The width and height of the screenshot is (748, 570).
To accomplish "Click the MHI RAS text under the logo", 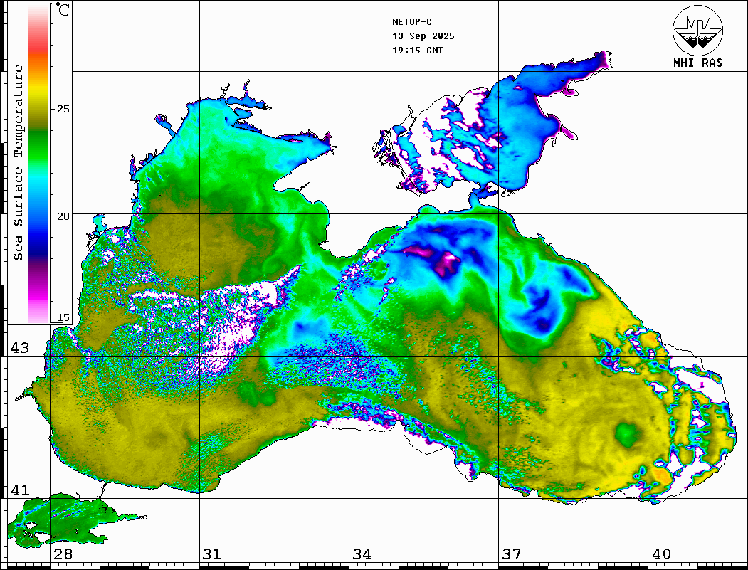I will click(x=697, y=63).
